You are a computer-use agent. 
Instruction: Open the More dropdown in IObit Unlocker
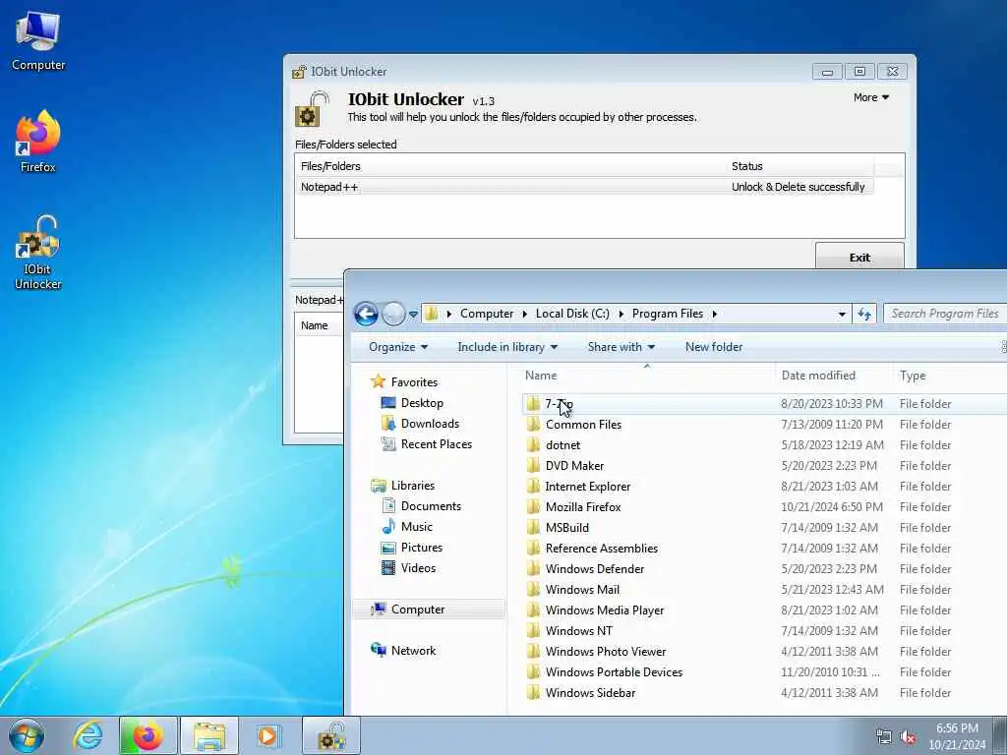point(871,97)
